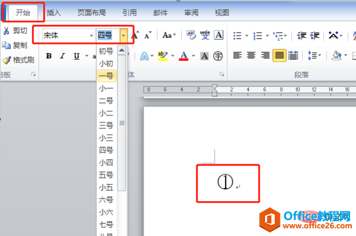
Task: Toggle character shading A icon
Action: click(x=204, y=56)
